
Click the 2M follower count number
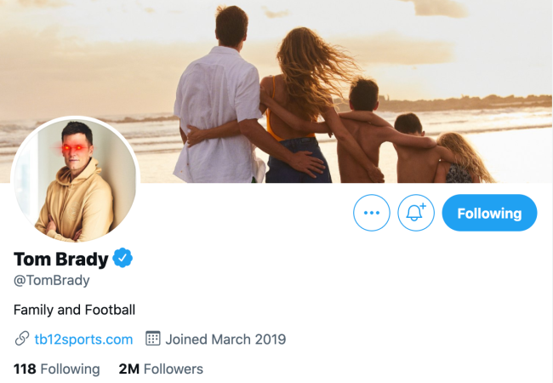[129, 369]
